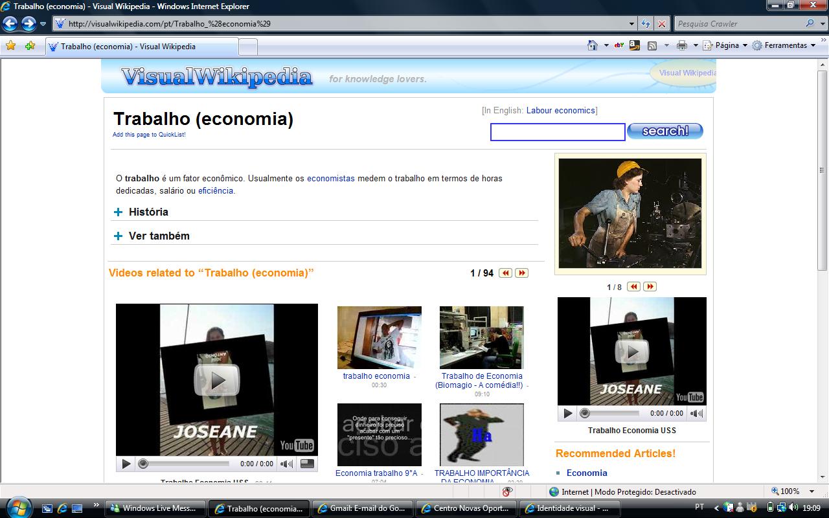Click the blue search! button
This screenshot has width=829, height=518.
pos(665,131)
